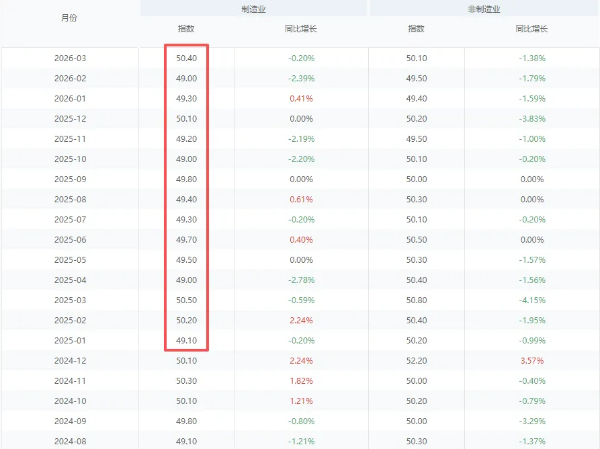The image size is (600, 449).
Task: Click manufacturing index 49.10 in 2025-01 row
Action: (186, 341)
